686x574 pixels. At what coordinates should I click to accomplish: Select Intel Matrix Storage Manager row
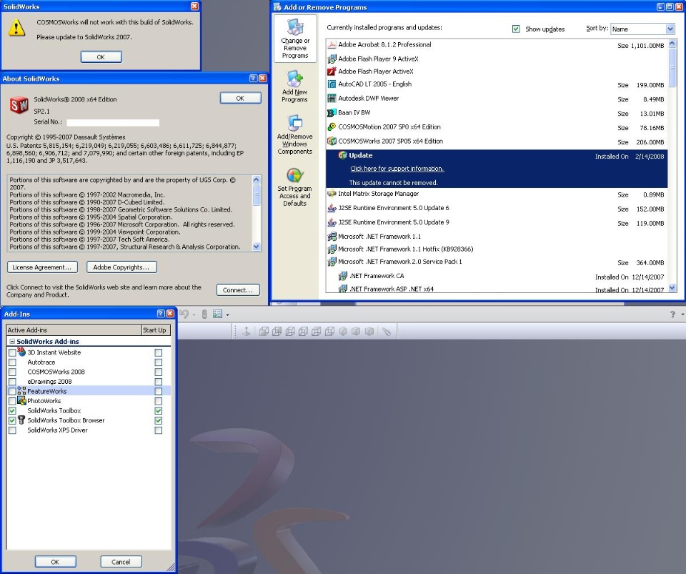coord(497,194)
